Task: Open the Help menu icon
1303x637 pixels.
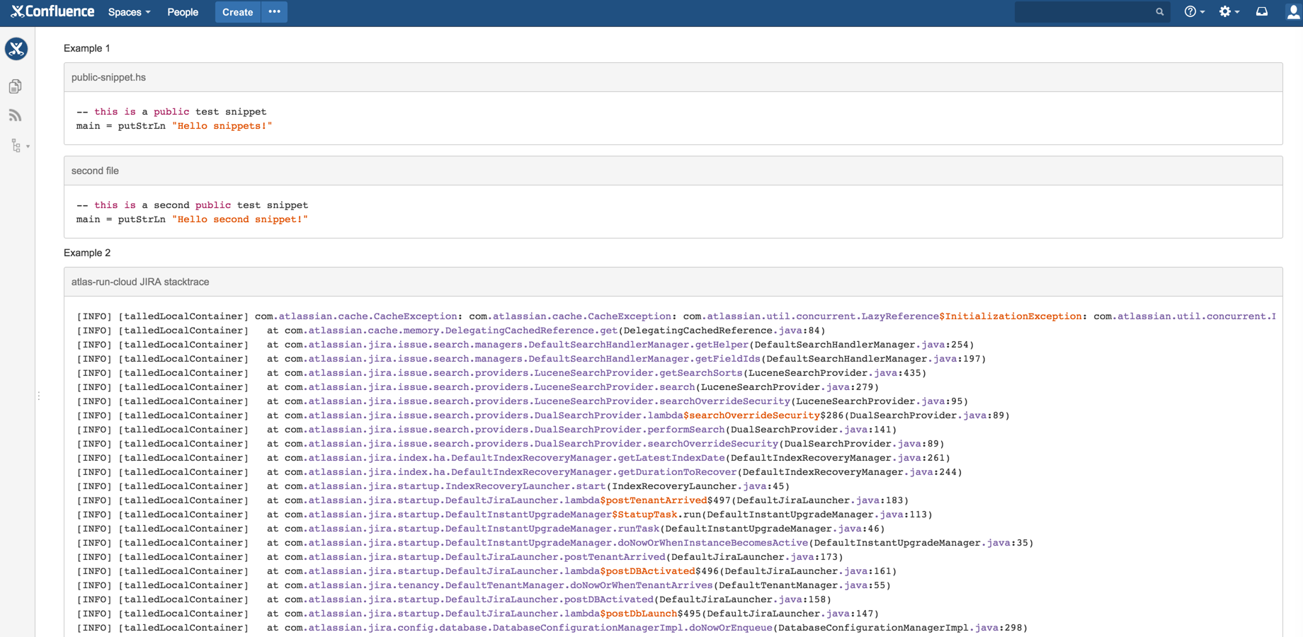Action: pos(1194,12)
